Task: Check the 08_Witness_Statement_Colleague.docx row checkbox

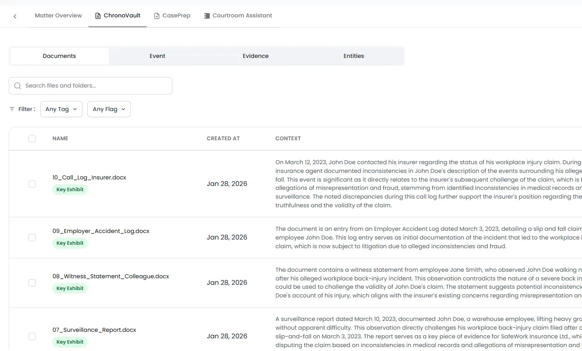Action: tap(32, 283)
